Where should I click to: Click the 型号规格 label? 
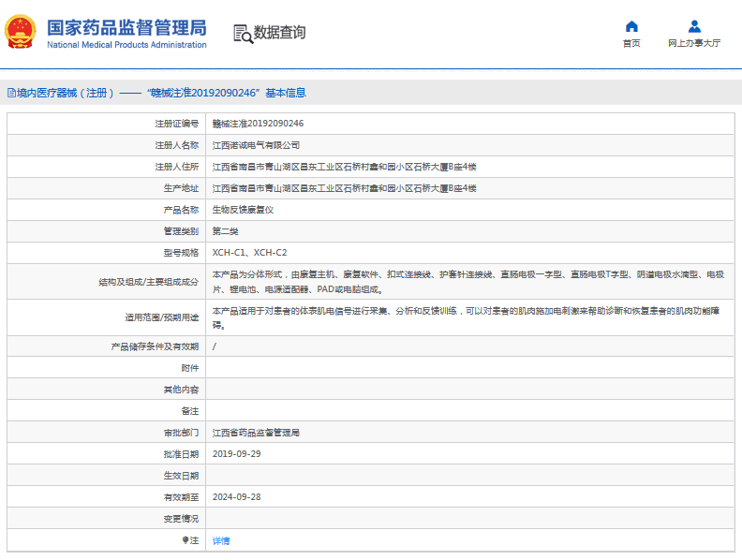click(x=181, y=253)
